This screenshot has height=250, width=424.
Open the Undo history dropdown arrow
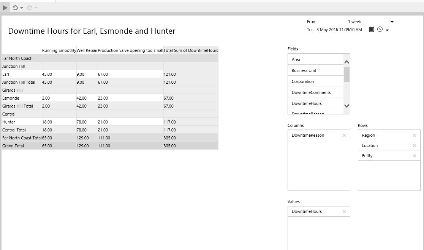22,8
